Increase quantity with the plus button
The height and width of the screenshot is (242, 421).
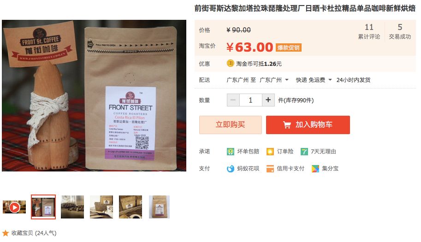[268, 100]
